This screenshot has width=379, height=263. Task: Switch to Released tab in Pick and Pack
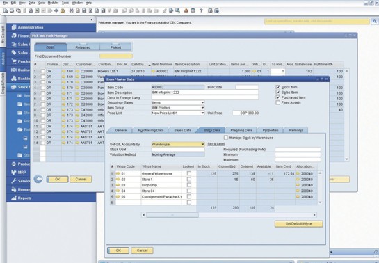83,47
